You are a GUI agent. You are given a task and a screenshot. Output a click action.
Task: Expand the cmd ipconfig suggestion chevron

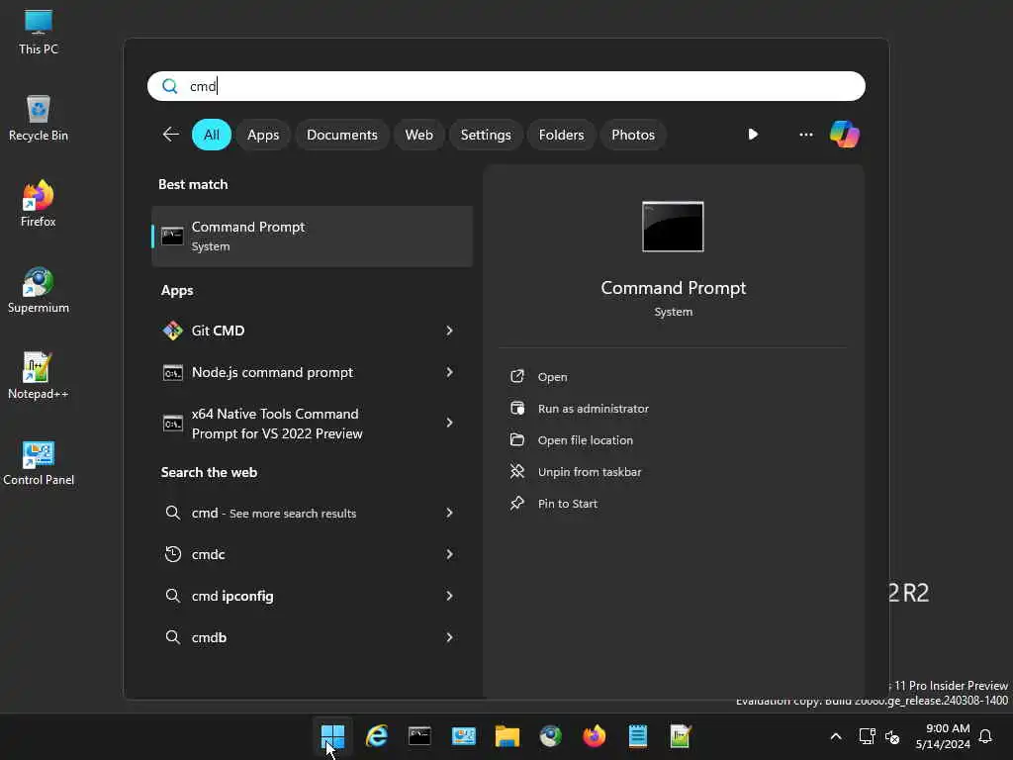[x=450, y=595]
